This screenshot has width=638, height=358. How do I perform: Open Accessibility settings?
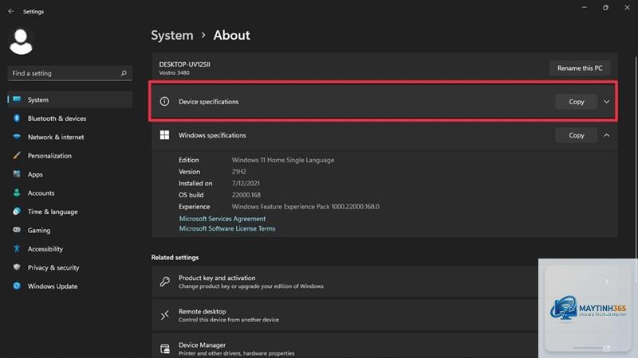coord(70,249)
